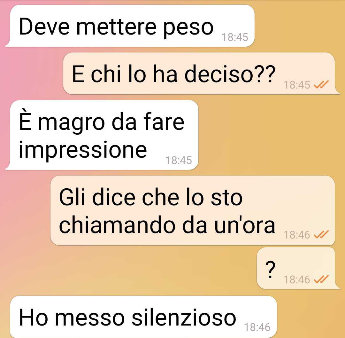Click double-check icon on "chiamando da un'ora" message
Image resolution: width=345 pixels, height=338 pixels.
point(321,234)
